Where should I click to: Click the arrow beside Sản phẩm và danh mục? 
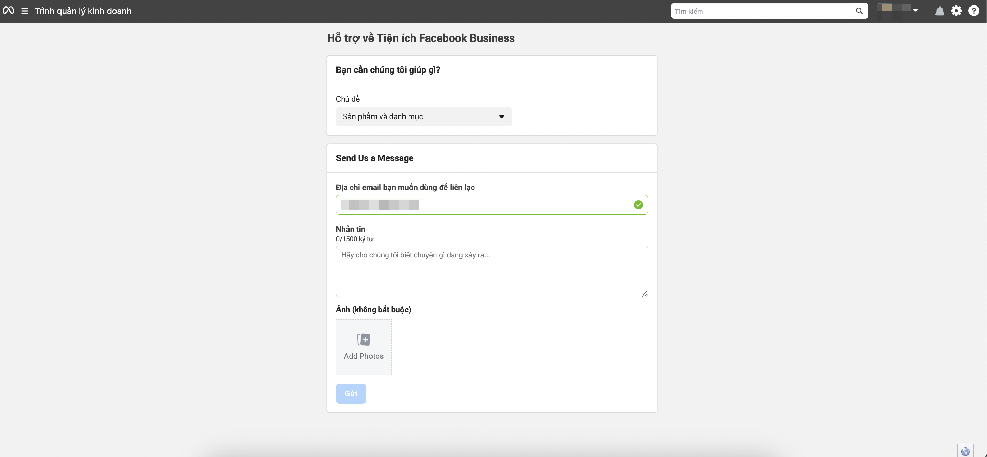[x=501, y=117]
